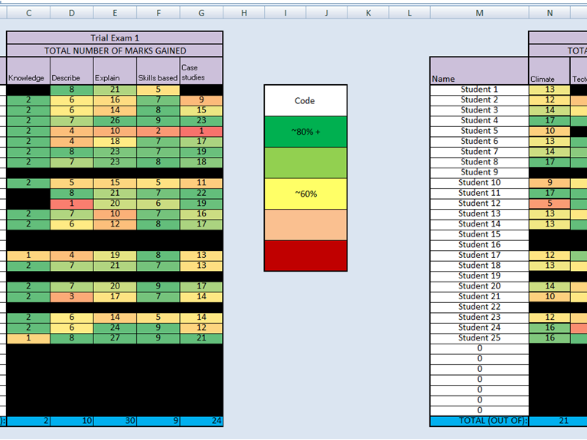Click the Student 25 name cell
The image size is (587, 440).
(x=479, y=337)
